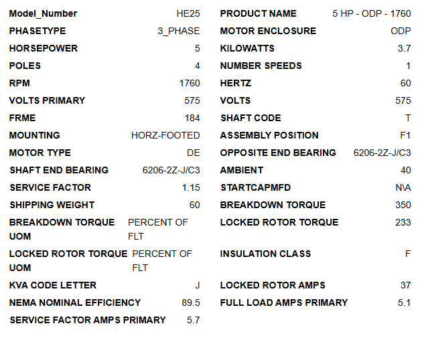Viewport: 426px width, 344px height.
Task: Select the HORZ-FOOTED mounting value
Action: tap(165, 135)
